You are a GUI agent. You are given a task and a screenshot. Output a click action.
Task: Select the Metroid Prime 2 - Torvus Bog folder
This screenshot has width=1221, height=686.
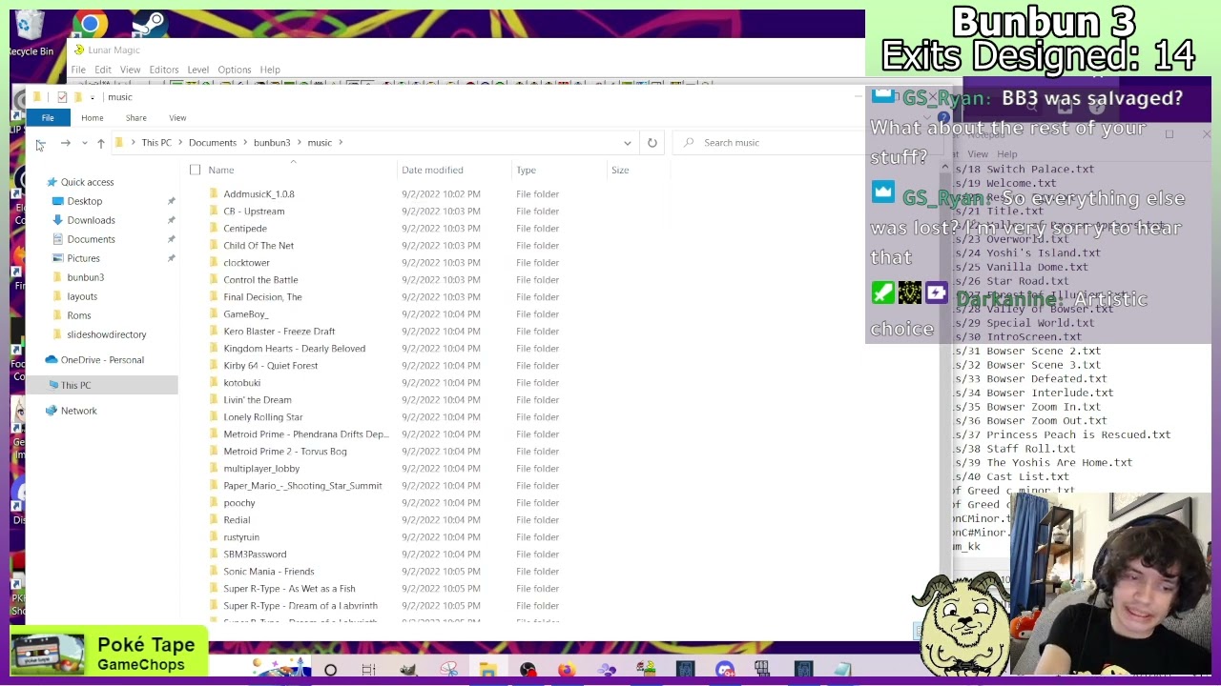[x=284, y=452]
